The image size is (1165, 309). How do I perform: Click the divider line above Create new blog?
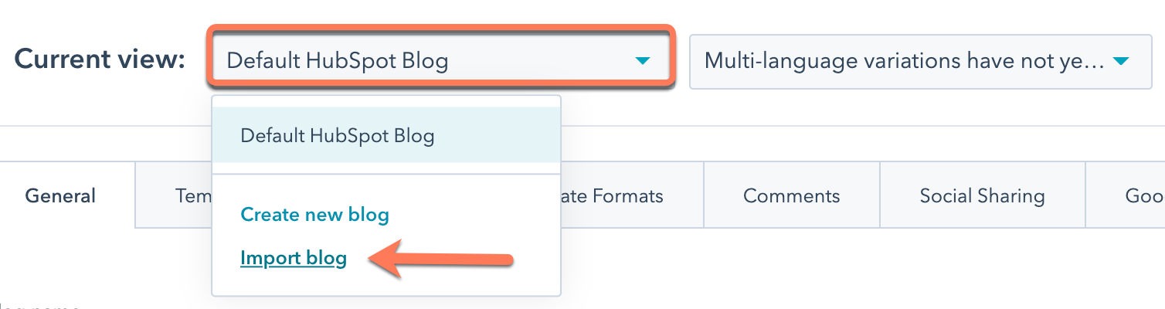386,174
